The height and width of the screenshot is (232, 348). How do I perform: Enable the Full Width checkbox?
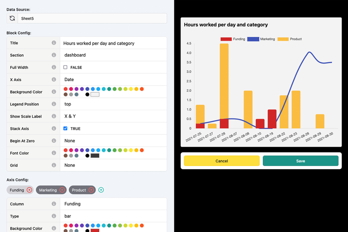(x=65, y=67)
